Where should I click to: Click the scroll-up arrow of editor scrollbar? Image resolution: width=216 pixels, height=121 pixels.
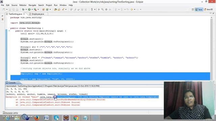click(212, 17)
